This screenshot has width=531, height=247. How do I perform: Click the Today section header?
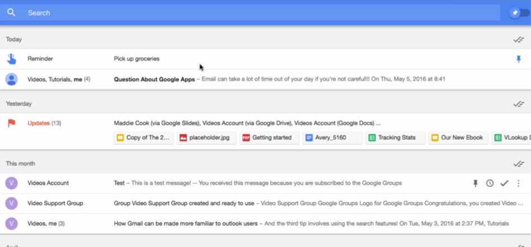tap(14, 40)
